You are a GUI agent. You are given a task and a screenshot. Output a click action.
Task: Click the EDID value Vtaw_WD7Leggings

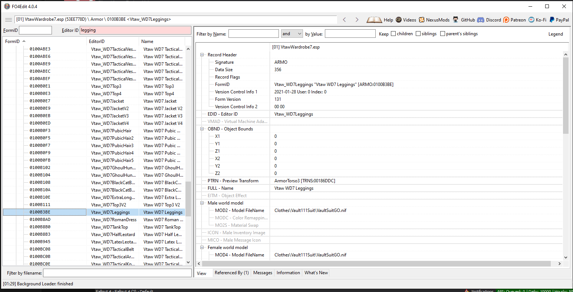click(x=294, y=114)
